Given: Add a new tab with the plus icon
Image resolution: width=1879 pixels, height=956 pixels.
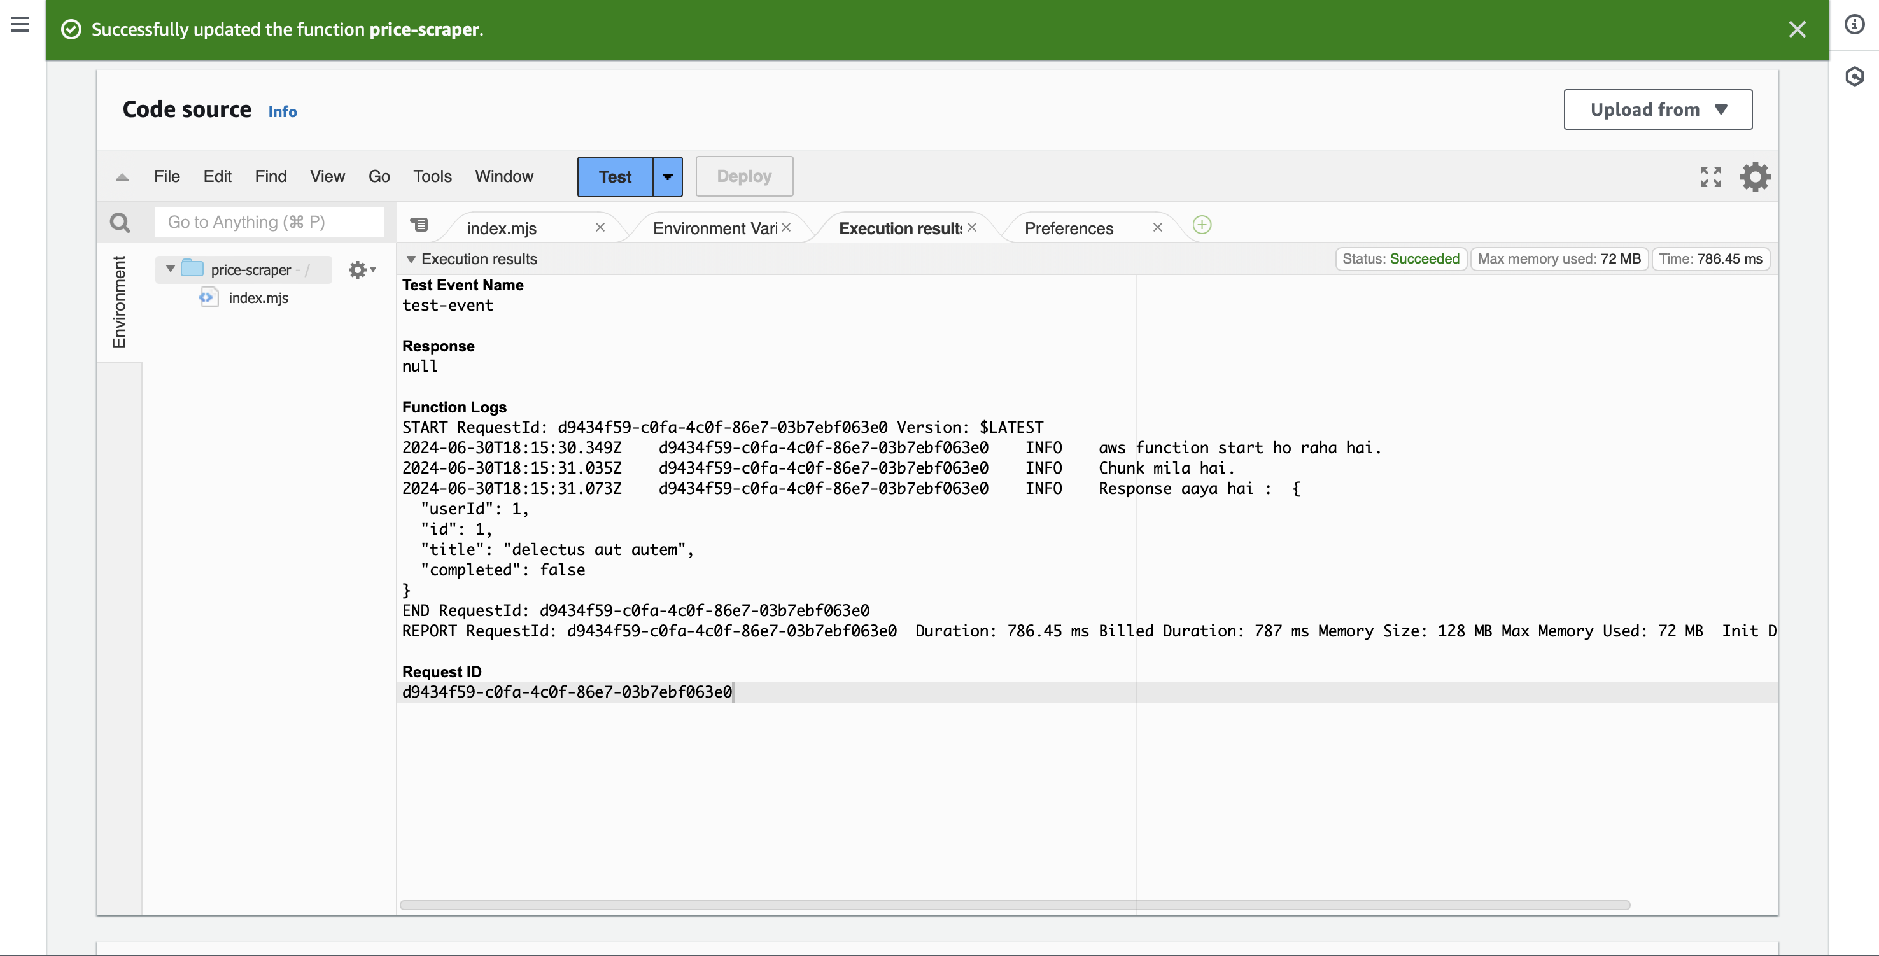Looking at the screenshot, I should tap(1202, 225).
